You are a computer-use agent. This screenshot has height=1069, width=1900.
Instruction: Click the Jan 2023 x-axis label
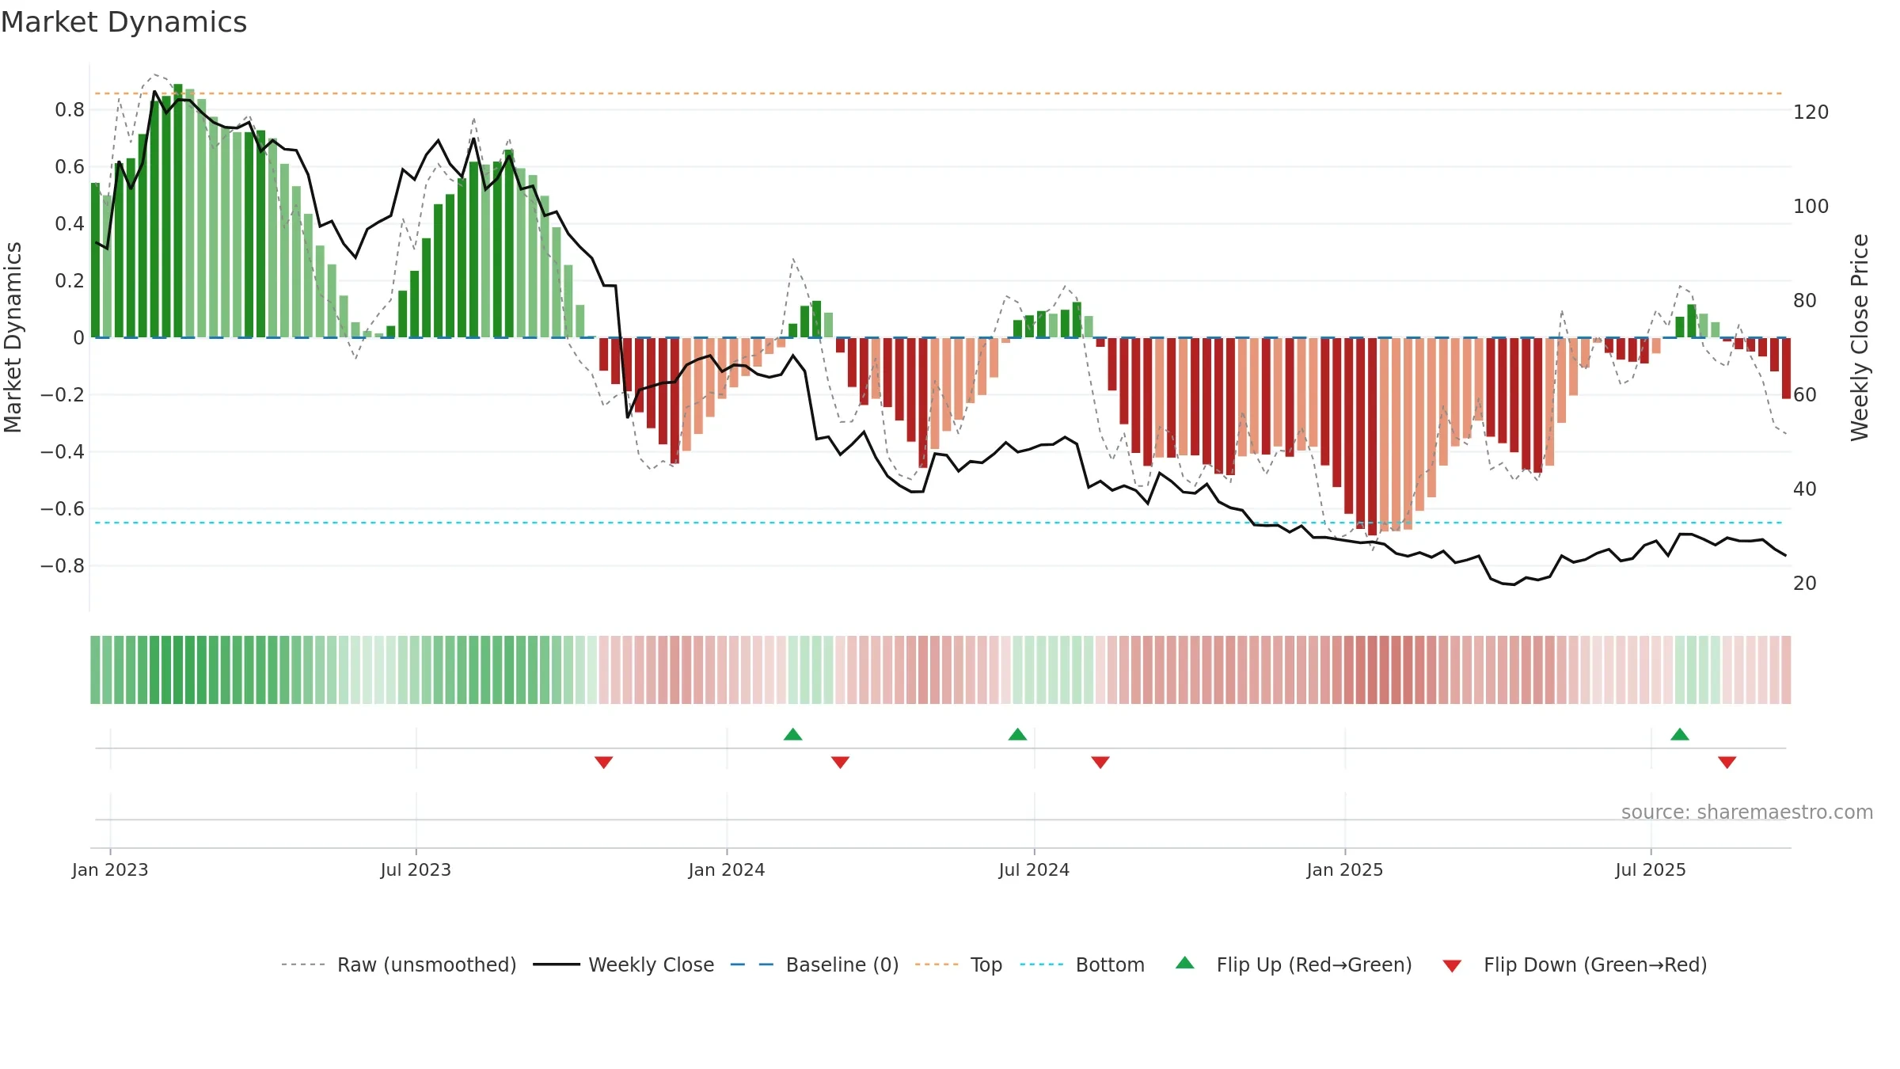click(x=110, y=869)
